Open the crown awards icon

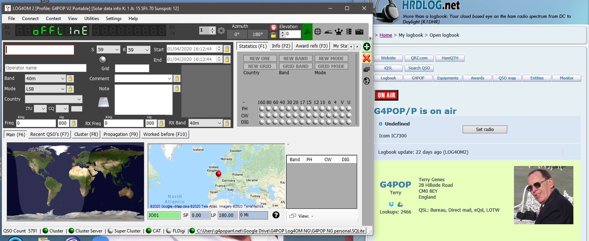339,32
